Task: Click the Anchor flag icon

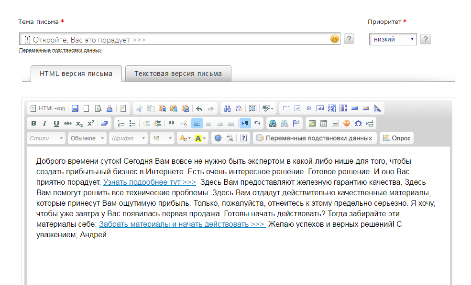Action: (x=296, y=123)
